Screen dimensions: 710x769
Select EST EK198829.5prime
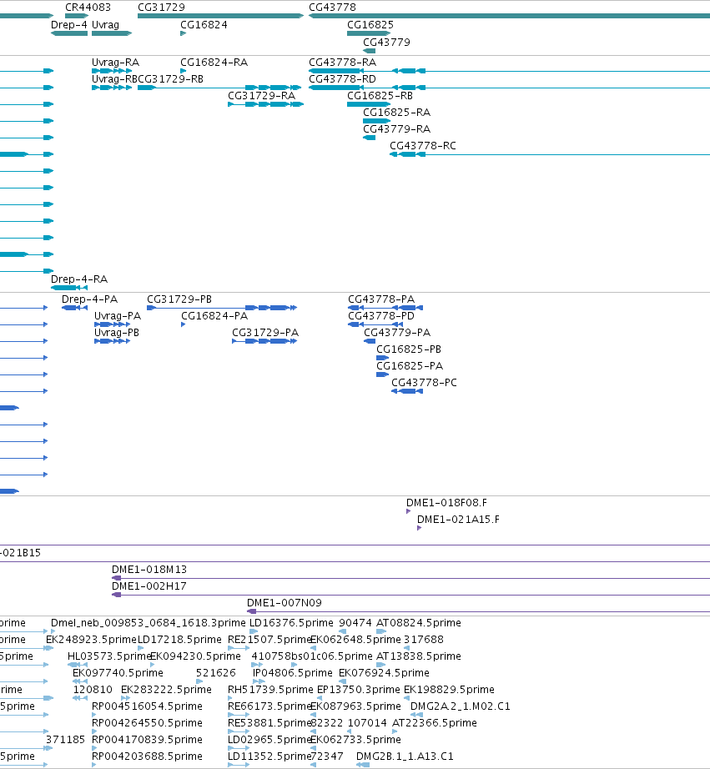449,690
